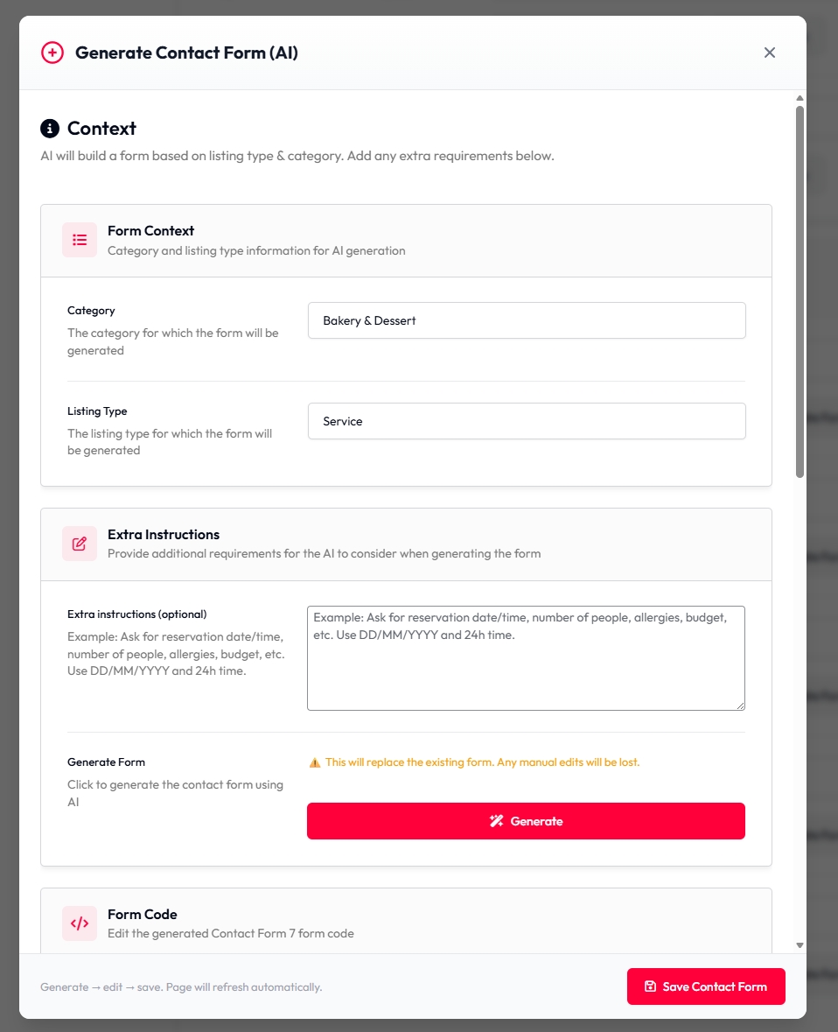Select the magic wand icon on Generate button

pos(497,820)
